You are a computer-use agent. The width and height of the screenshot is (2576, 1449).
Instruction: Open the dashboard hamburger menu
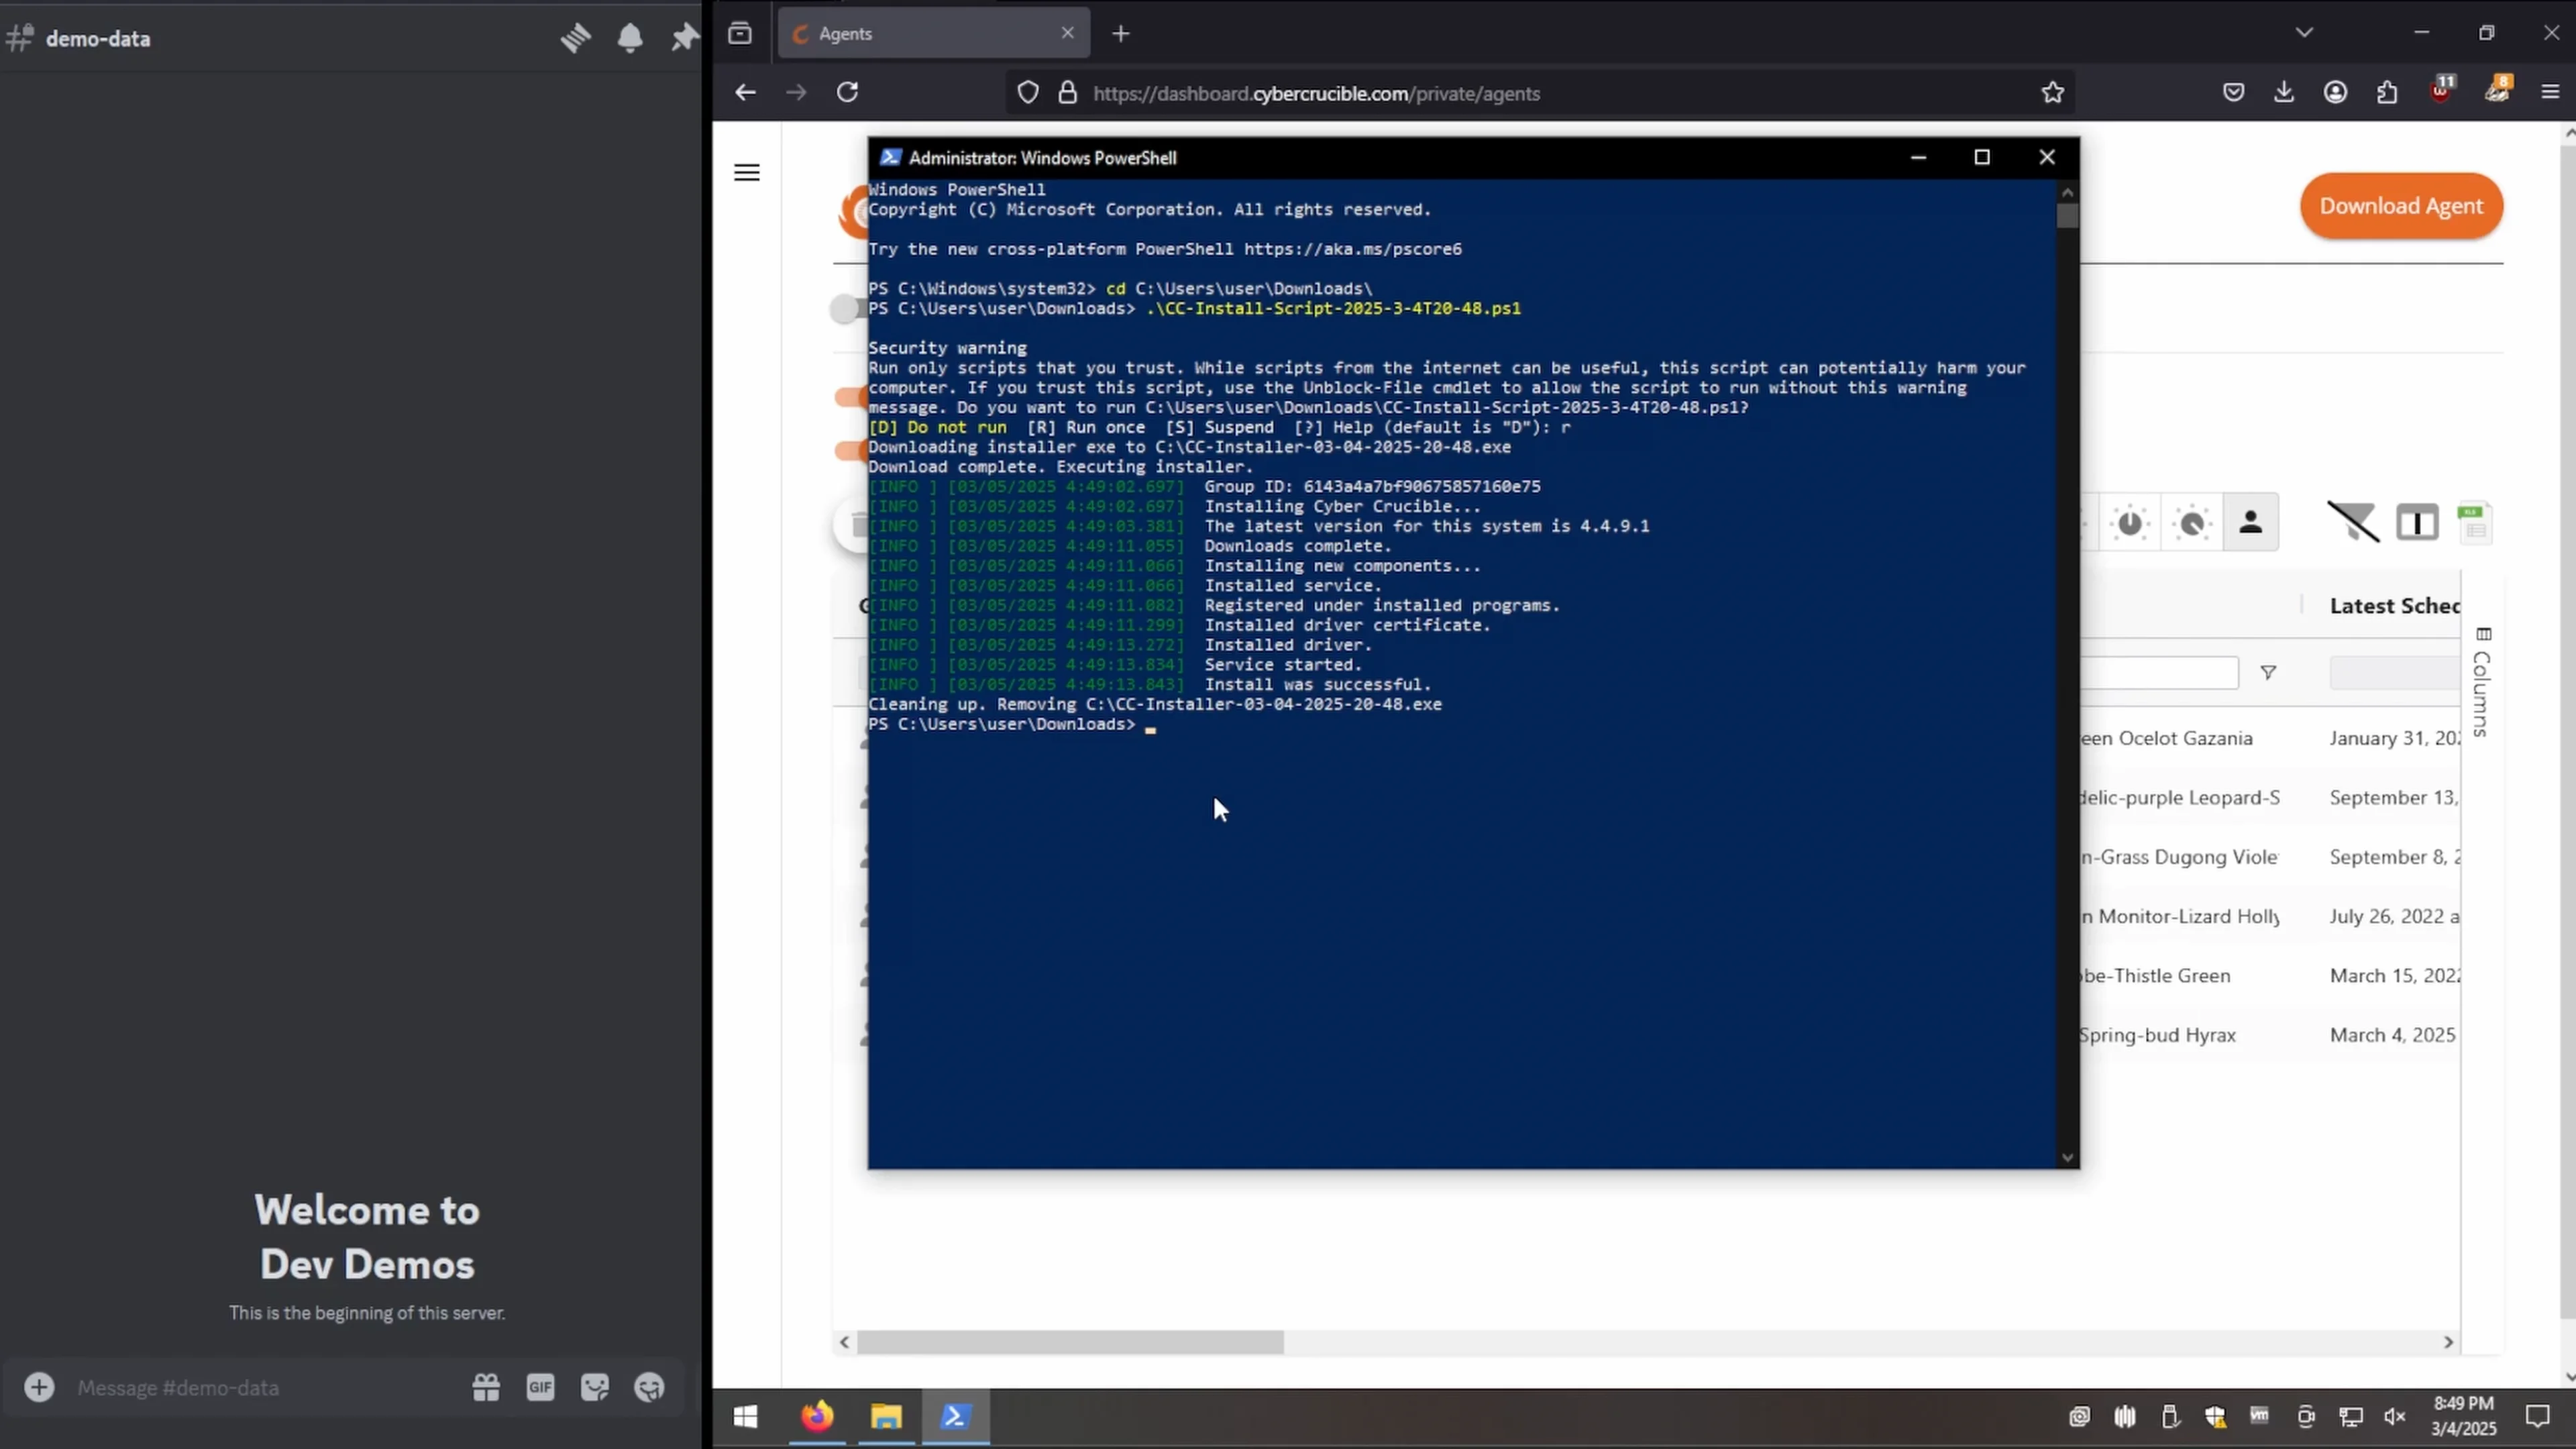tap(747, 172)
